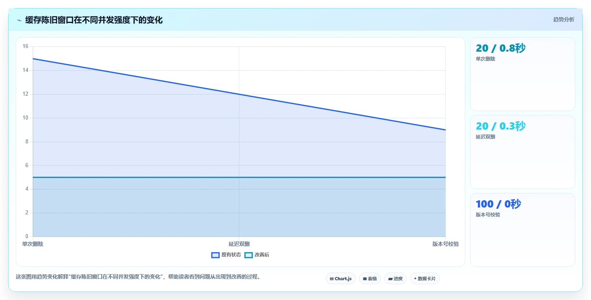The height and width of the screenshot is (300, 591).
Task: Click the teal 改善后 legend color box
Action: coord(249,255)
